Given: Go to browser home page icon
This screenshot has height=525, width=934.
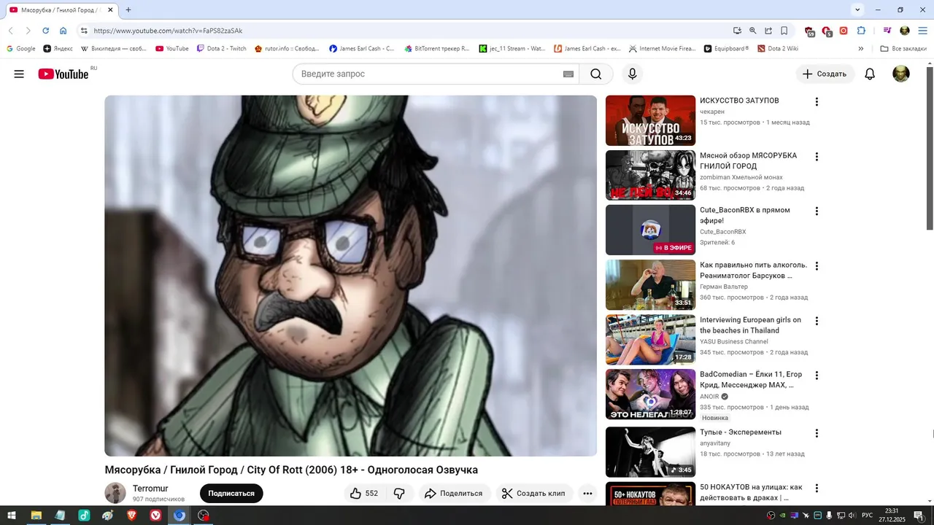Looking at the screenshot, I should (63, 31).
